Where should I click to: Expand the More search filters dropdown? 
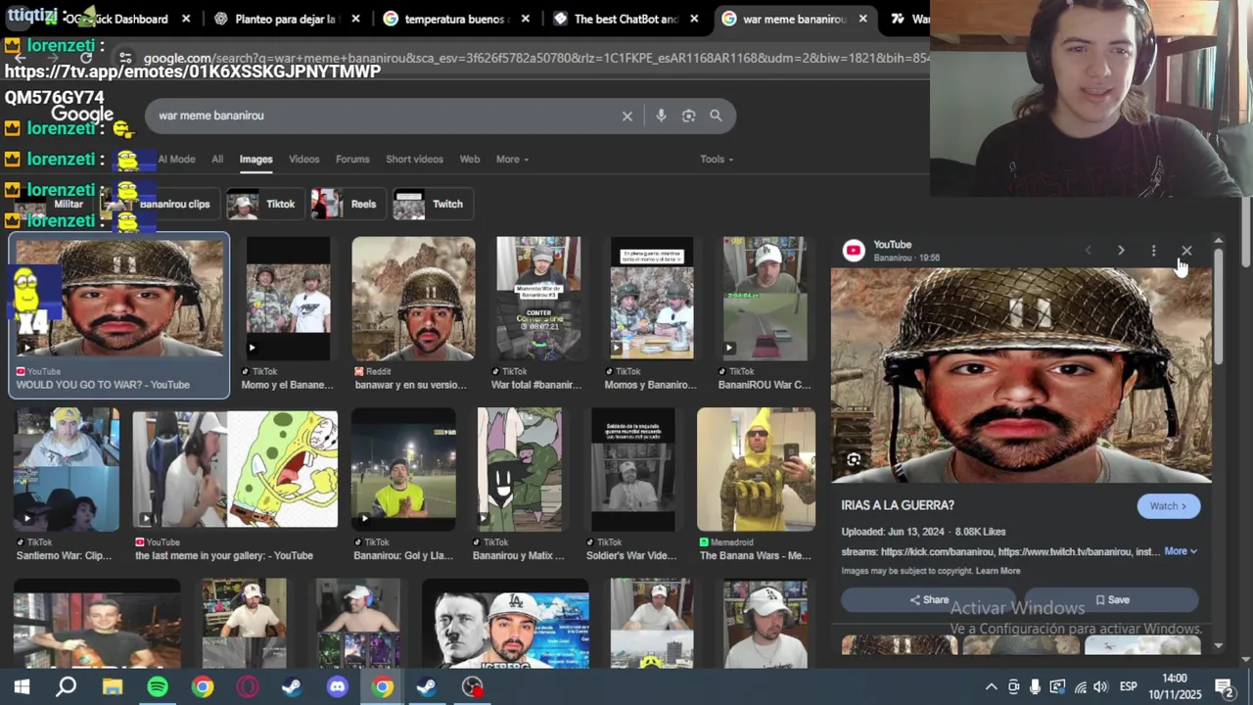[x=512, y=160]
